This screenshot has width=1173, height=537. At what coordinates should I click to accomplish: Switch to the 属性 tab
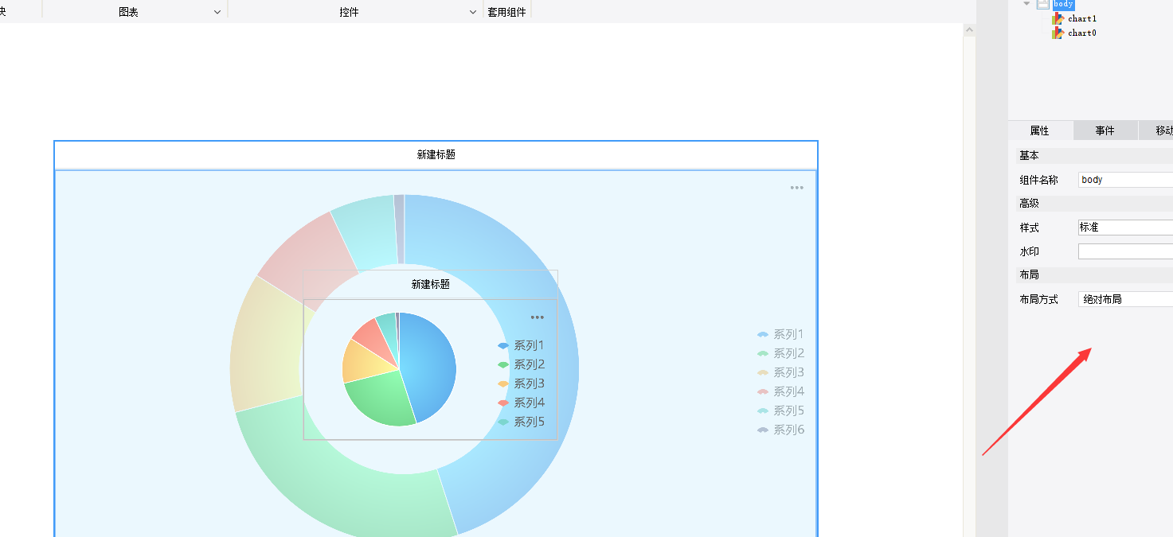(1040, 130)
